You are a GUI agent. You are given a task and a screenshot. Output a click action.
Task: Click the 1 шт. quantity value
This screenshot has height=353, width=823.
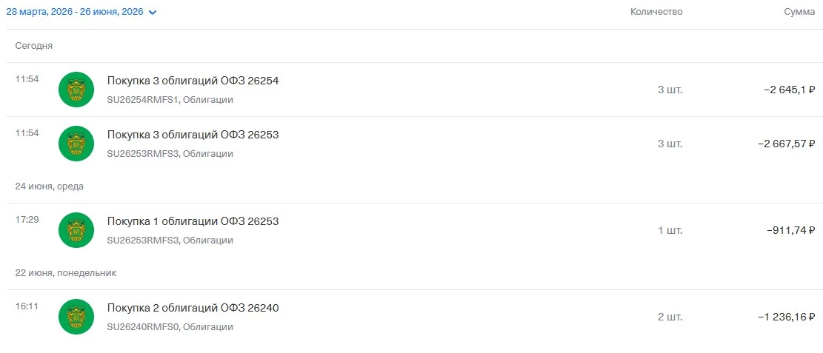point(670,230)
